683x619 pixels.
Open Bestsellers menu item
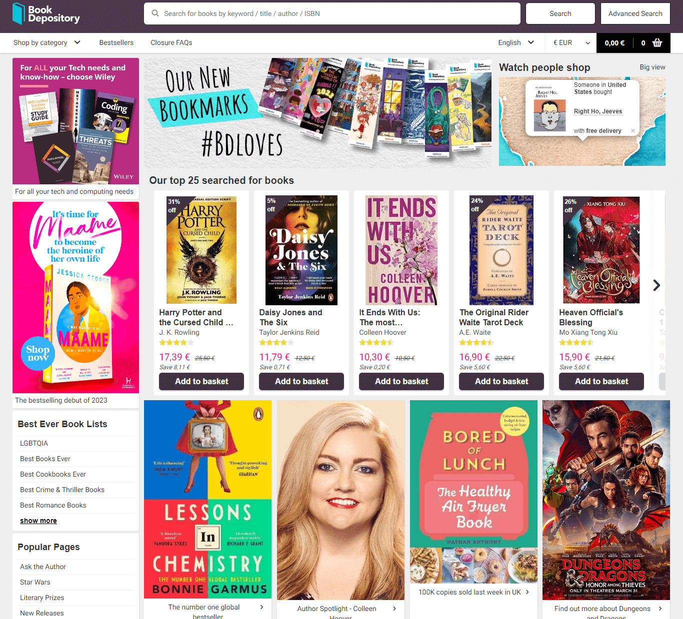[x=116, y=43]
